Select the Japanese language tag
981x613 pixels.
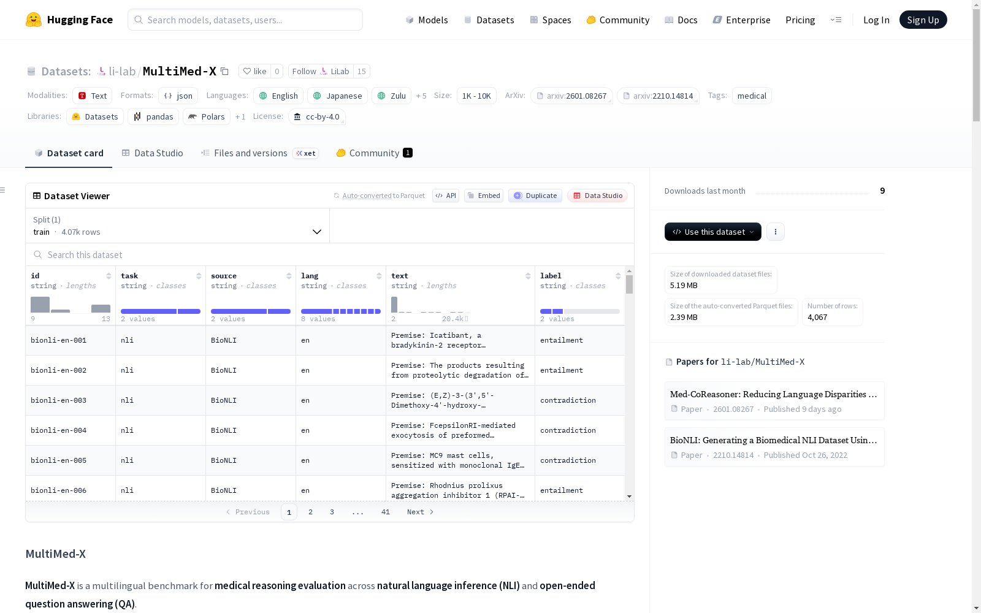point(337,96)
